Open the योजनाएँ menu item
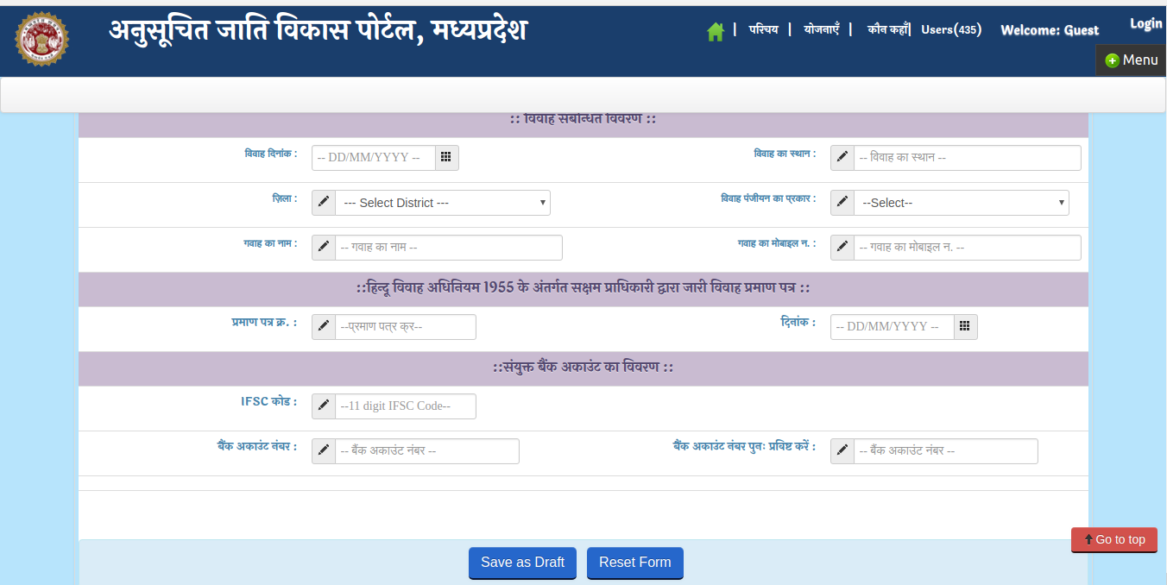 [821, 30]
